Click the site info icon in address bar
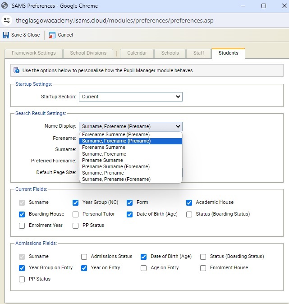The height and width of the screenshot is (304, 289). pyautogui.click(x=6, y=21)
